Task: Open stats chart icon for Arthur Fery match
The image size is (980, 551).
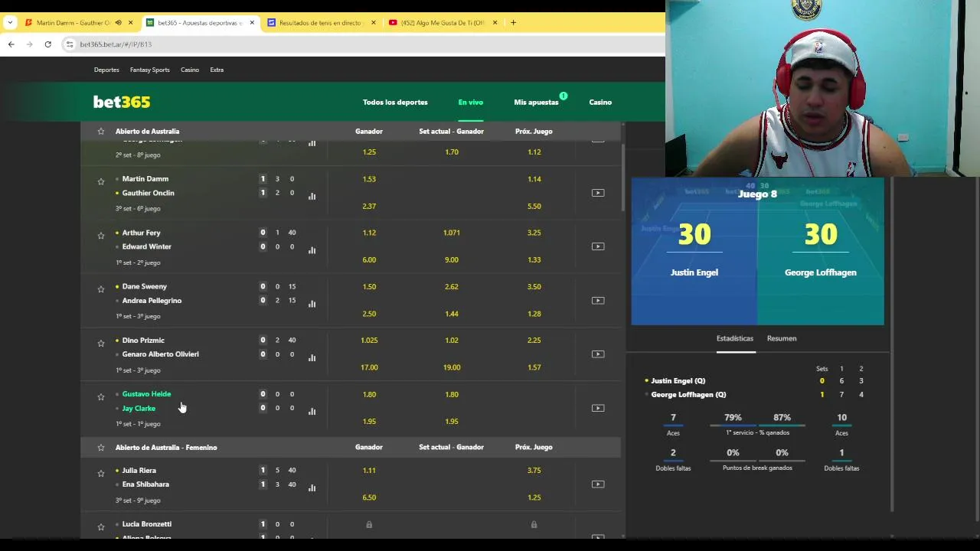Action: pyautogui.click(x=312, y=249)
